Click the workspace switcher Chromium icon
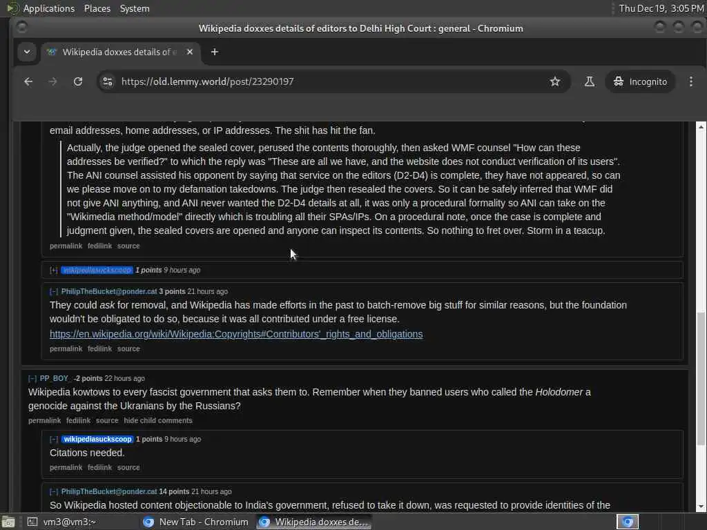 [x=628, y=522]
